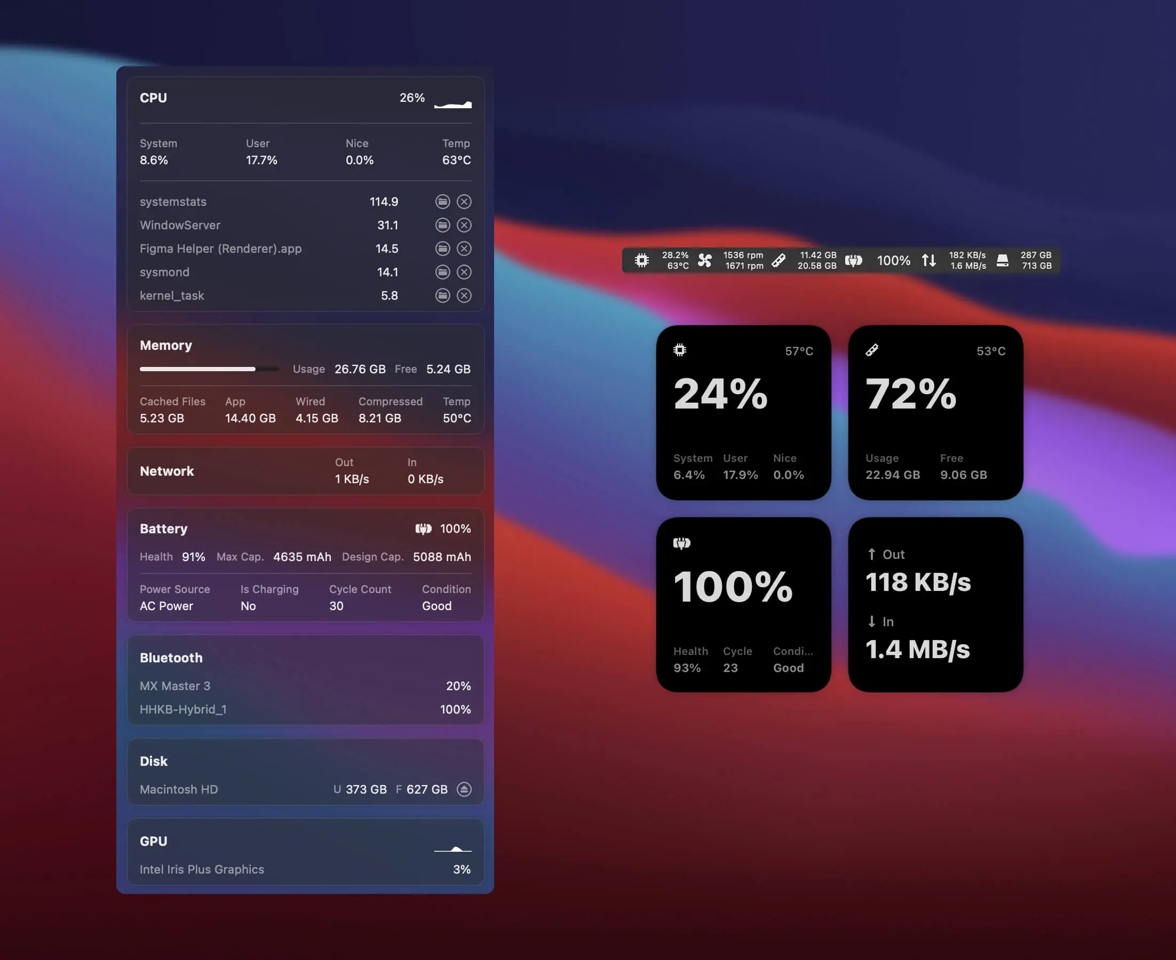Image resolution: width=1176 pixels, height=960 pixels.
Task: Select the systemstats process name
Action: [x=173, y=202]
